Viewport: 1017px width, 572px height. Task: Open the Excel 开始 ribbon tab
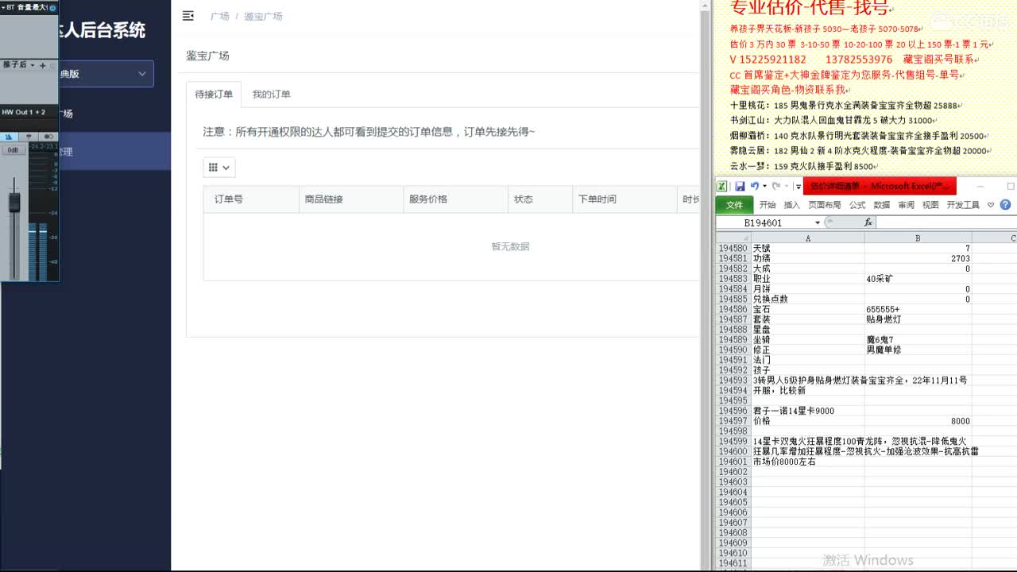point(768,205)
